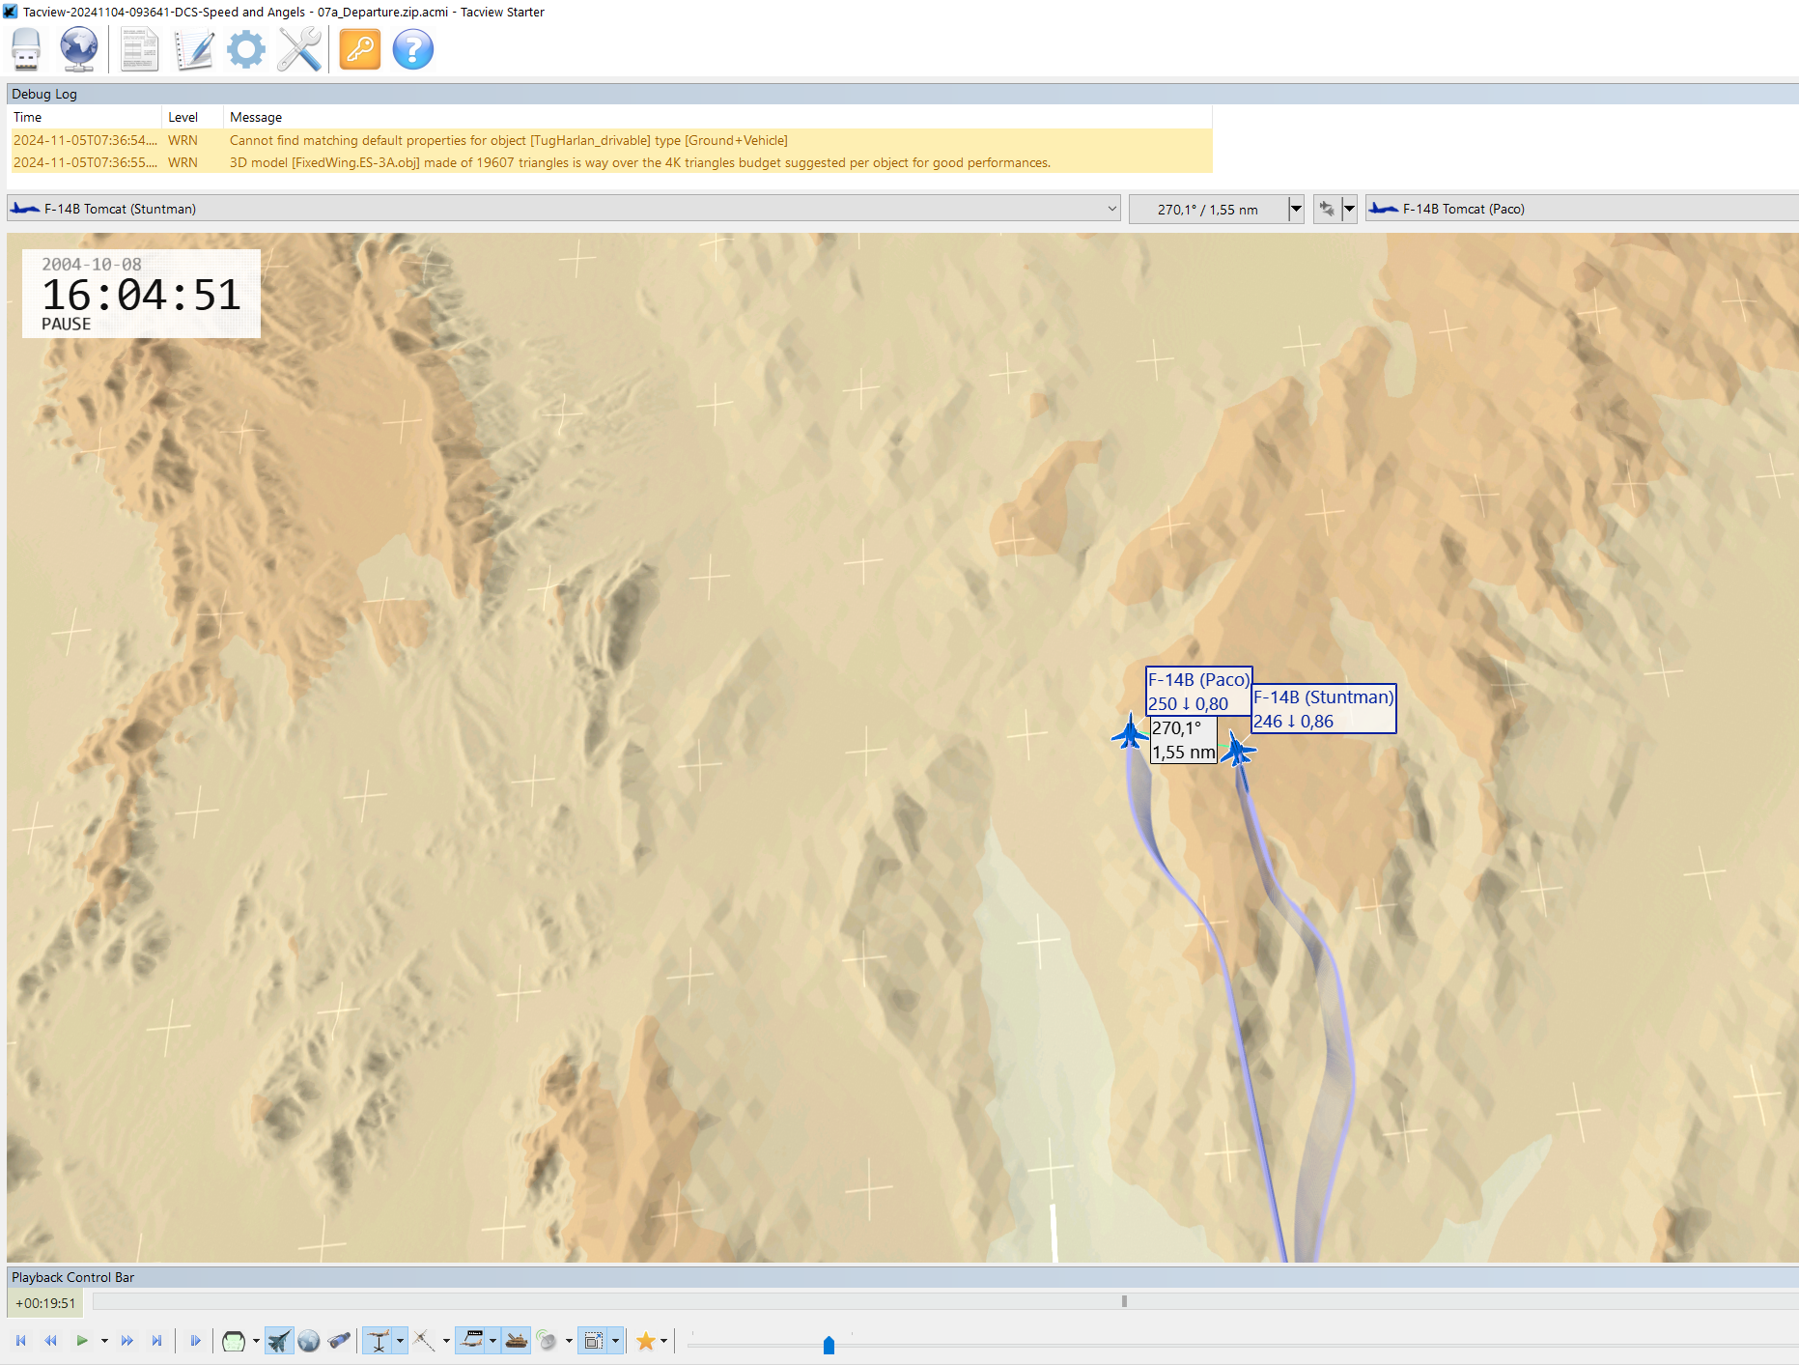Image resolution: width=1799 pixels, height=1365 pixels.
Task: Click the orange license key icon
Action: [360, 49]
